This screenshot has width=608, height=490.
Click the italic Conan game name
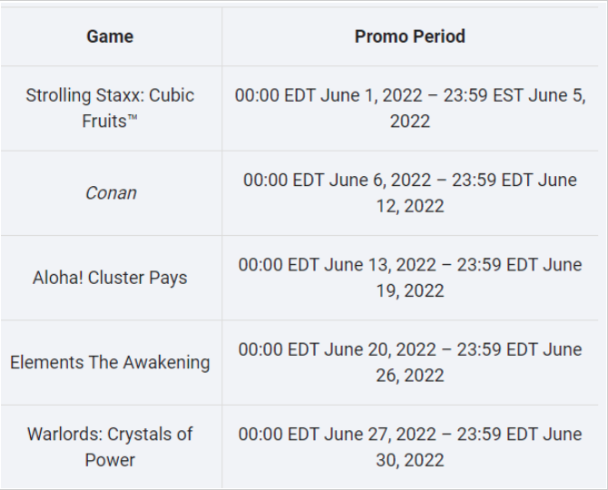click(111, 193)
